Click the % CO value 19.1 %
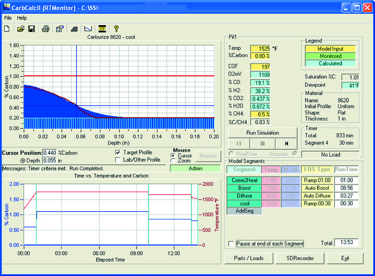The height and width of the screenshot is (276, 375). click(x=260, y=83)
